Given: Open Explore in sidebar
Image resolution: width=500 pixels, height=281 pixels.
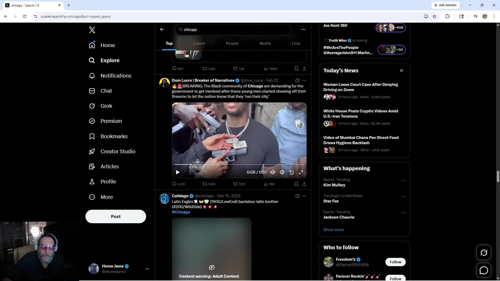Looking at the screenshot, I should point(104,60).
